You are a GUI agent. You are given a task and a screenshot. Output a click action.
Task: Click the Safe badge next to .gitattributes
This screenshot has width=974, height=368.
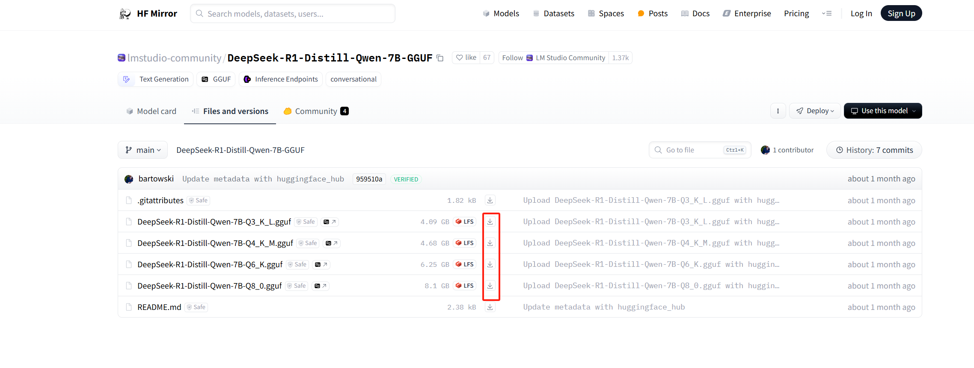click(199, 201)
